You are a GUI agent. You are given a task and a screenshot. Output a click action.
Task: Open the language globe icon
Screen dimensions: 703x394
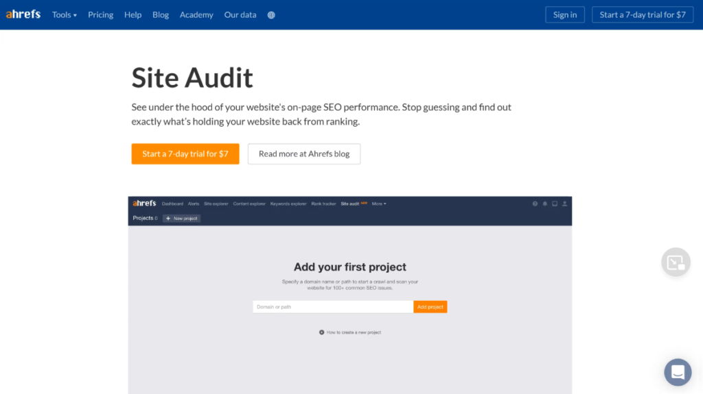(271, 15)
